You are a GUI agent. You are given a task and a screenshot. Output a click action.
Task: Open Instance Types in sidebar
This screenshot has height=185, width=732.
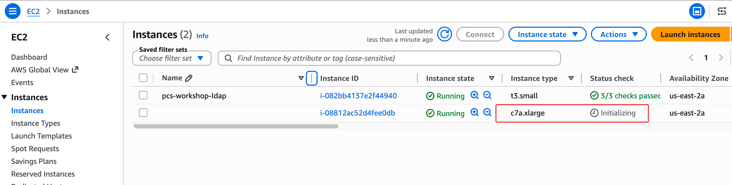(35, 123)
